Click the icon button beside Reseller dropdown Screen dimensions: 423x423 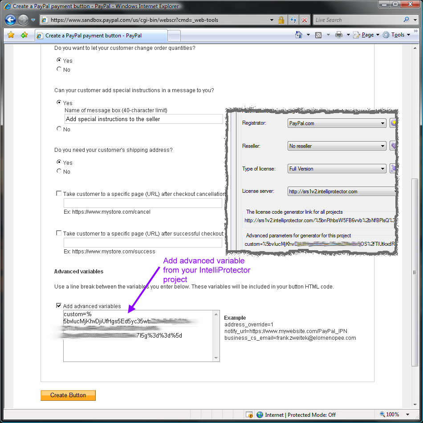(393, 146)
